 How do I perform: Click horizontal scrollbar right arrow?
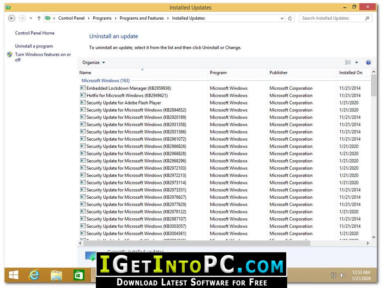367,243
